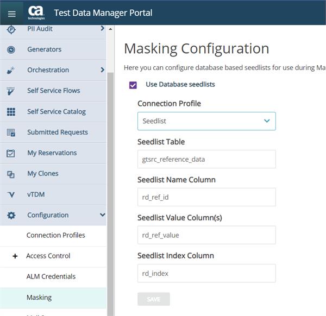This screenshot has height=316, width=326.
Task: Click the My Reservations calendar icon
Action: (x=11, y=153)
